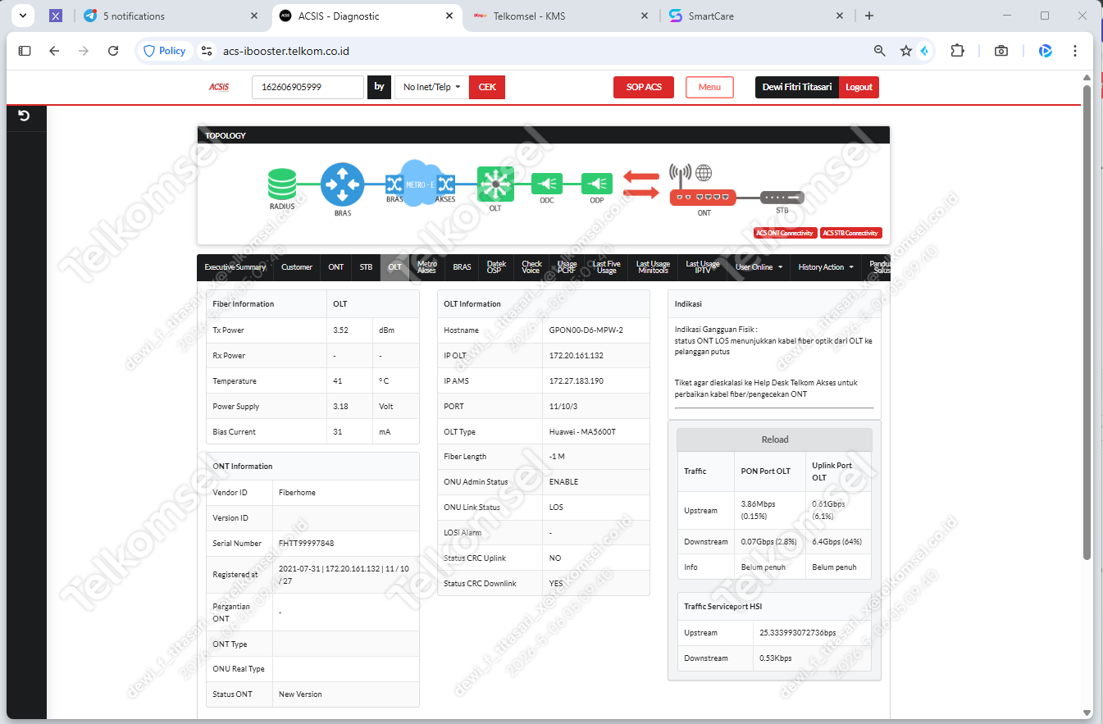Click the Policy chip in address bar

coord(165,51)
